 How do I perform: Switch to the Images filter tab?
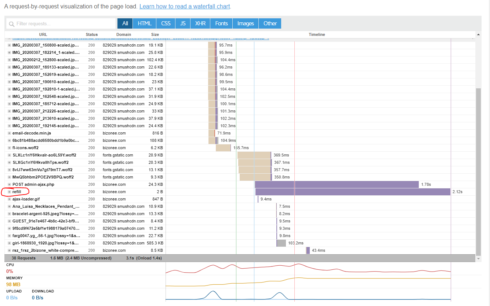(246, 23)
